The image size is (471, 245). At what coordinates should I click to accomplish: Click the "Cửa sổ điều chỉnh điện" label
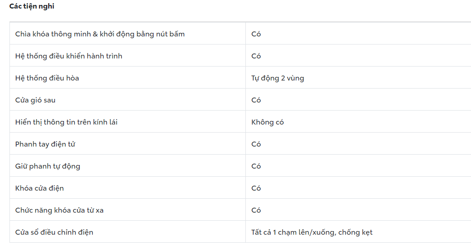tap(54, 232)
